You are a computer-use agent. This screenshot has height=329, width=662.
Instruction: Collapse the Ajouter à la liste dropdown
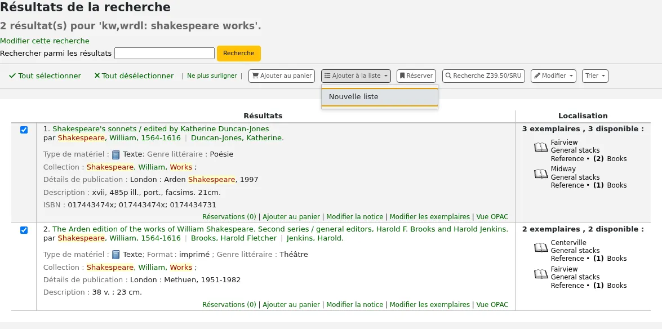[356, 76]
